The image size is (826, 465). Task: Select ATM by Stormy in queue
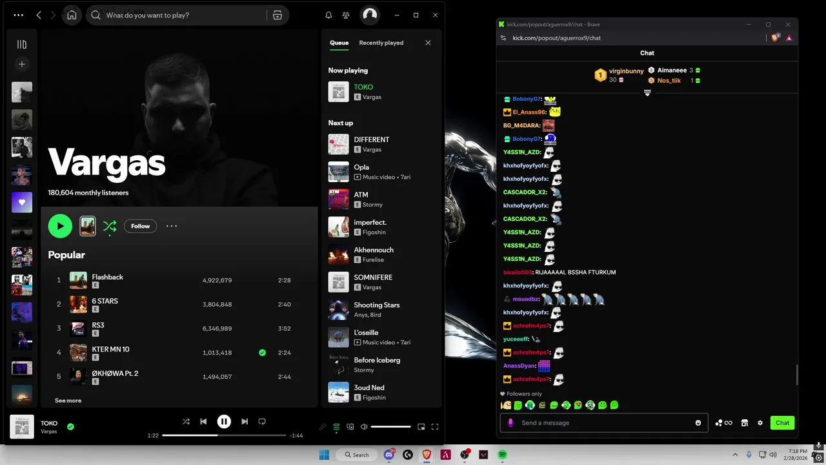pos(381,199)
